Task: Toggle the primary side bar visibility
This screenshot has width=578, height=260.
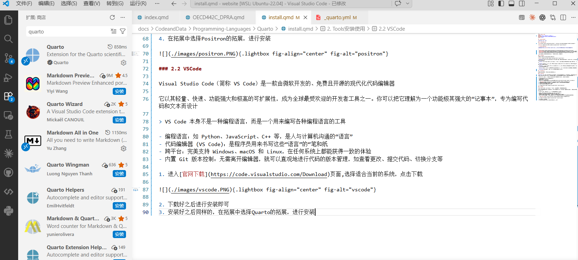Action: pos(501,3)
